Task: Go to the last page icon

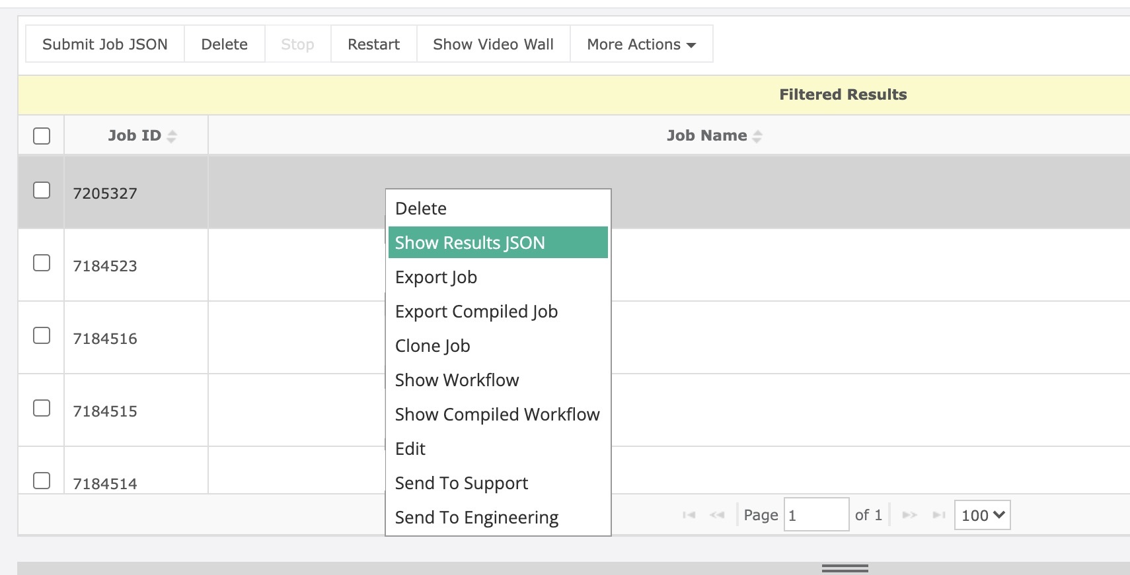Action: [939, 515]
